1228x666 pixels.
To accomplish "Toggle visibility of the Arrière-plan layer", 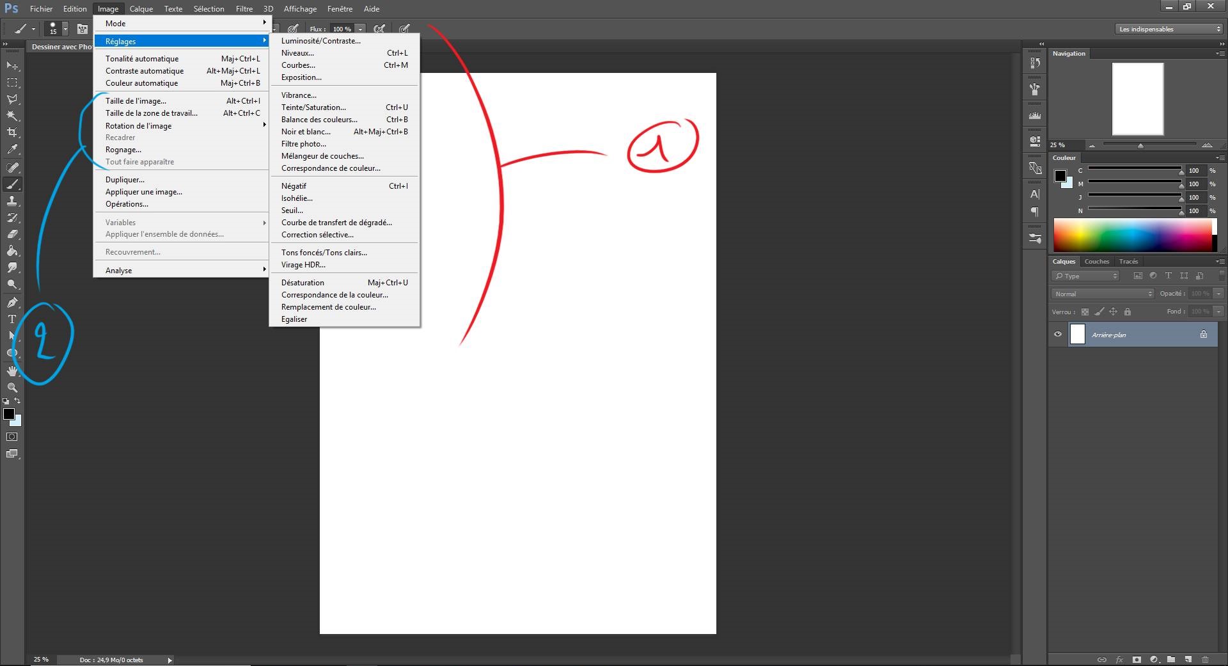I will (x=1059, y=334).
